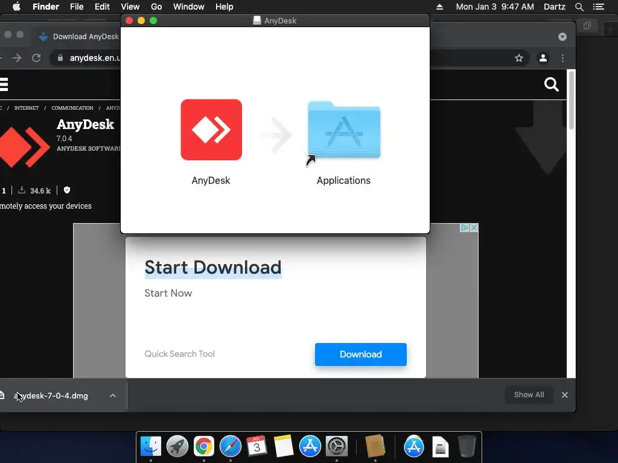This screenshot has width=618, height=463.
Task: Click the Dartz user name in menu bar
Action: click(x=554, y=7)
